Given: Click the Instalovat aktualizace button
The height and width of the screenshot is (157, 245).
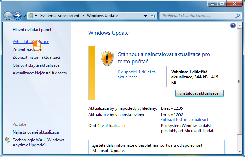Looking at the screenshot, I should (x=199, y=93).
